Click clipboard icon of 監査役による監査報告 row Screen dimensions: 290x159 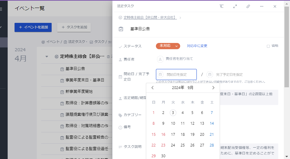pos(62,138)
